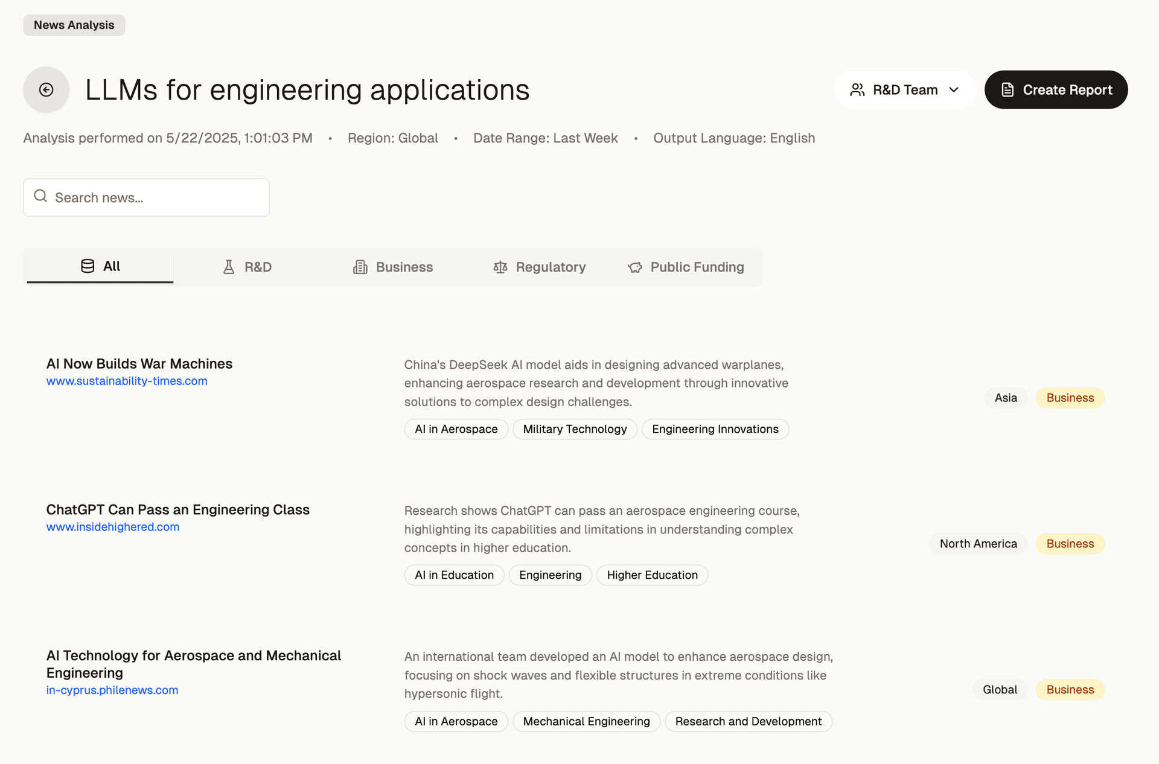Click the people icon beside R&D Team
Image resolution: width=1159 pixels, height=764 pixels.
coord(857,90)
